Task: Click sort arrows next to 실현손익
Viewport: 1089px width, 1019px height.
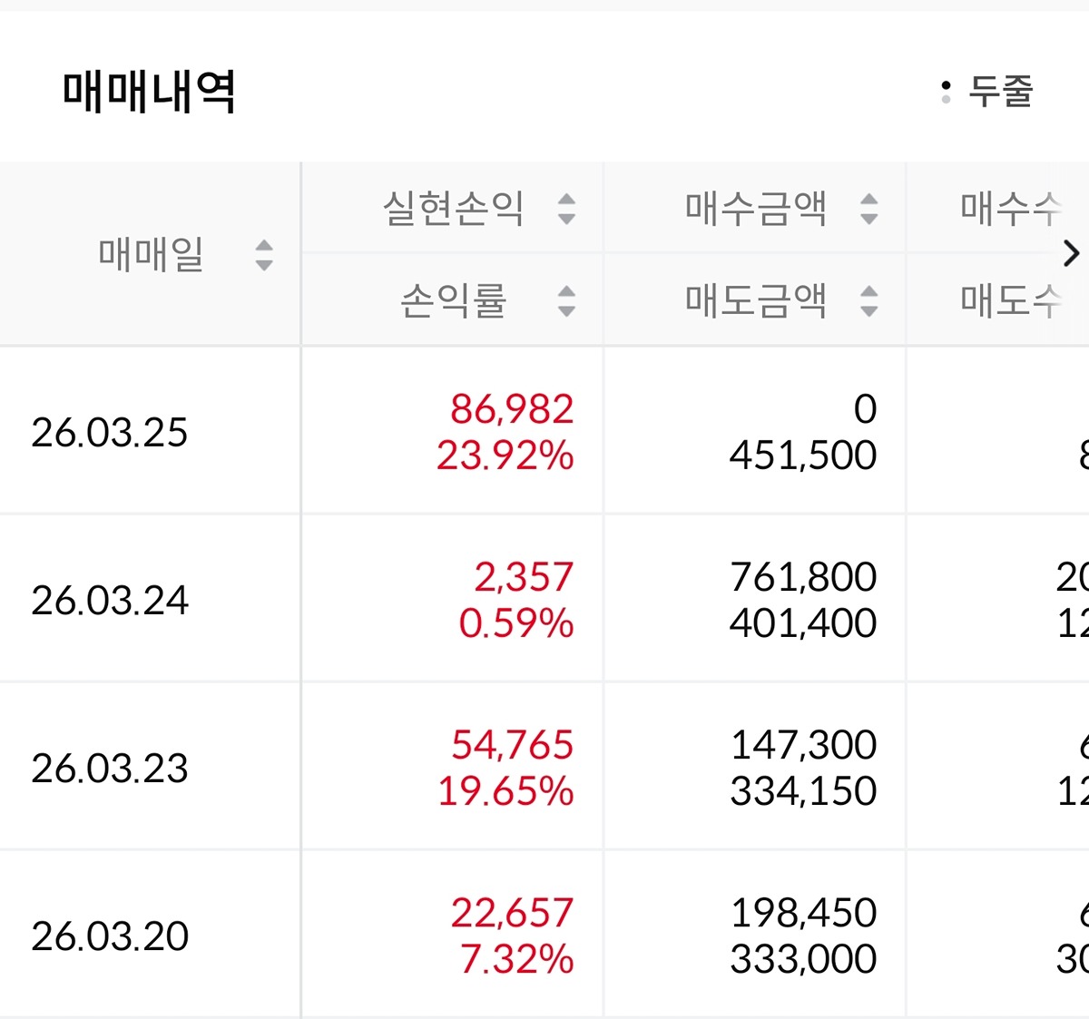Action: [566, 209]
